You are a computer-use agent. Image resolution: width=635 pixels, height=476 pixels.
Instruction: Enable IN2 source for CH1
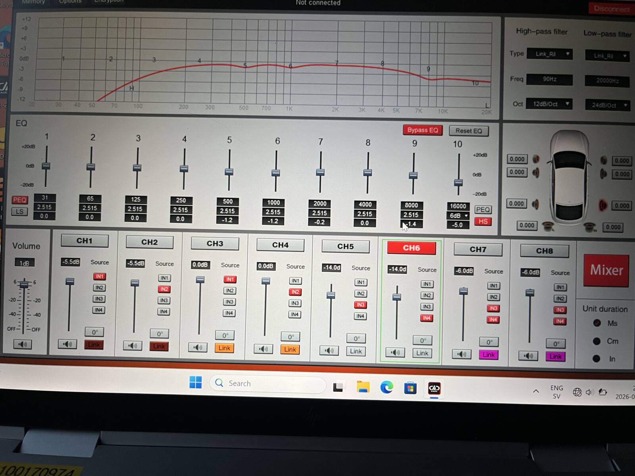(x=99, y=288)
